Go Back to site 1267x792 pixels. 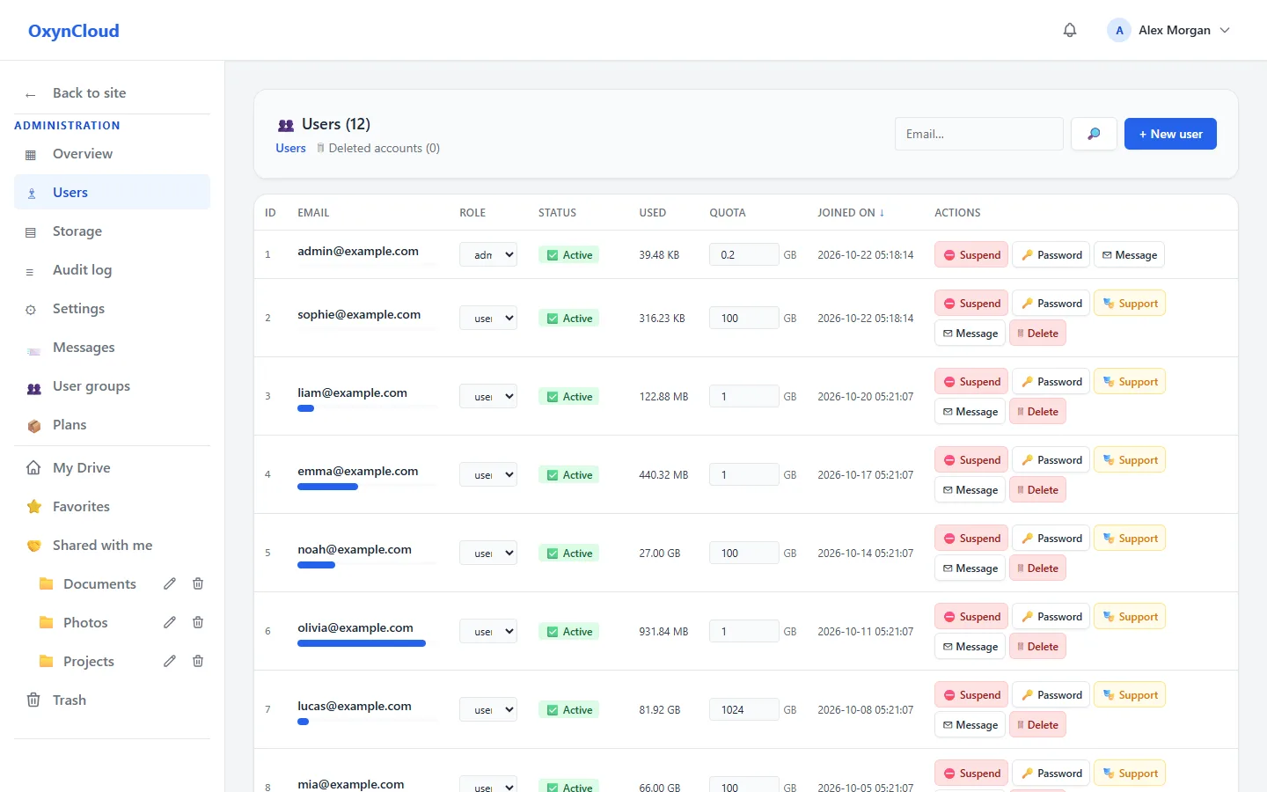pos(112,93)
